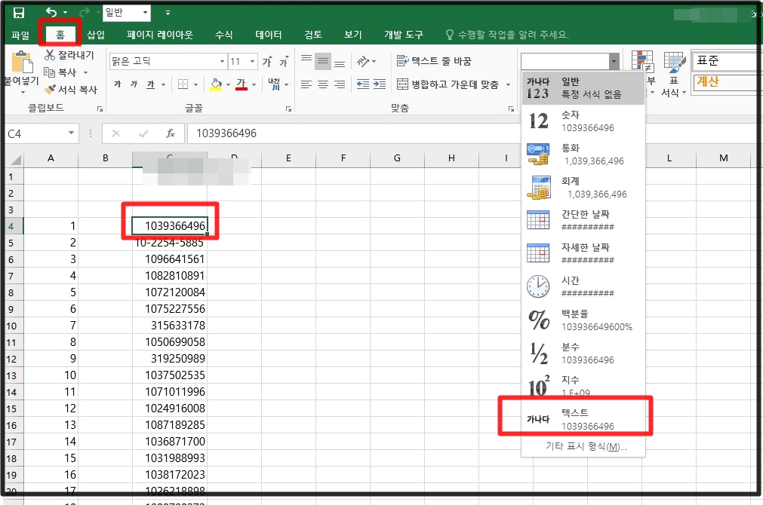
Task: Select the Fraction (분수) format option
Action: point(583,353)
